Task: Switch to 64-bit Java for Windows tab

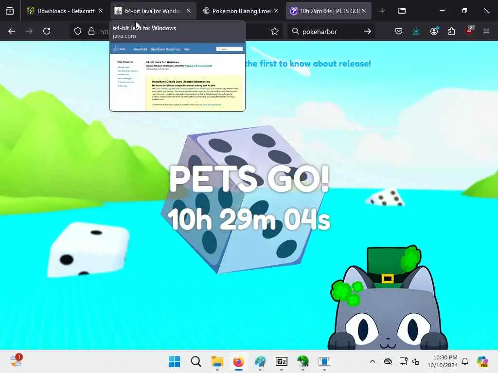Action: (153, 11)
